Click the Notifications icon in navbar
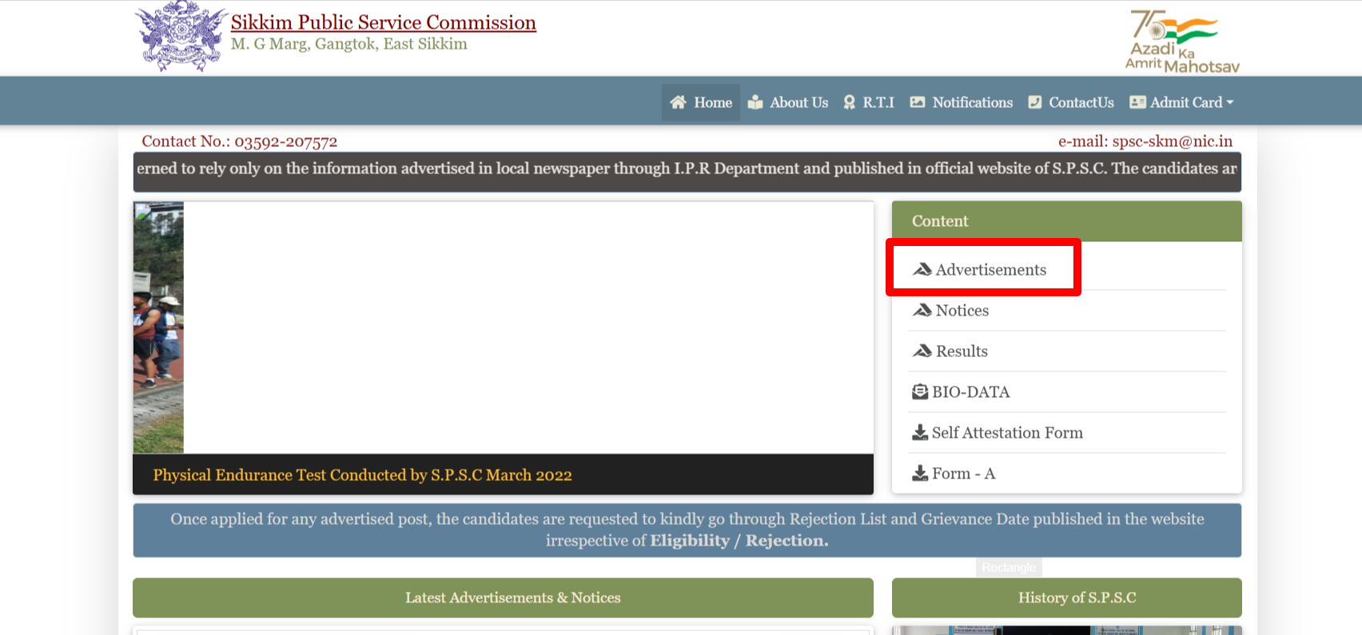The height and width of the screenshot is (635, 1362). click(918, 102)
